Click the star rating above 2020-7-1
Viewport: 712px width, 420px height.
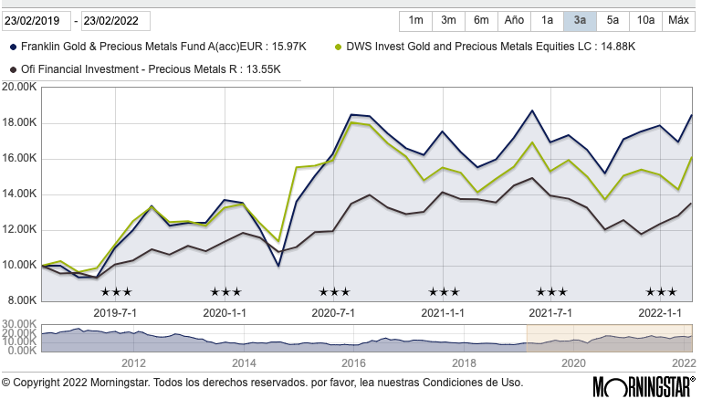pyautogui.click(x=334, y=292)
